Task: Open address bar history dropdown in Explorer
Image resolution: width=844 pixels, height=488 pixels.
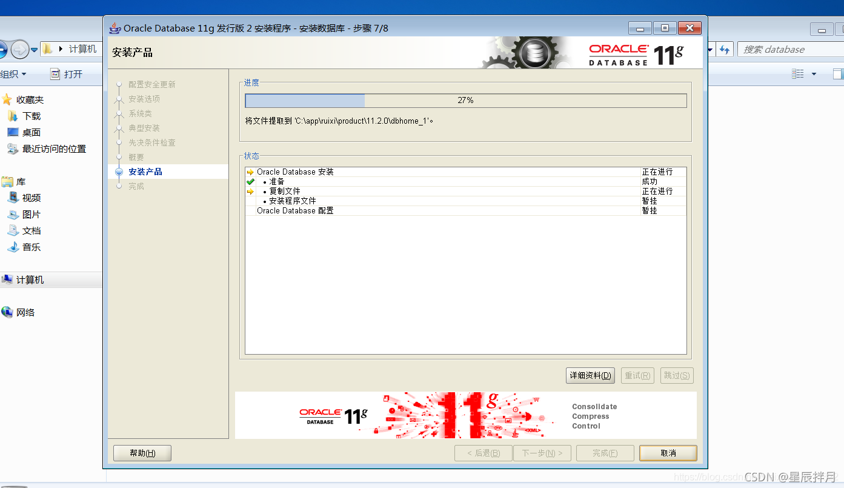Action: (x=711, y=50)
